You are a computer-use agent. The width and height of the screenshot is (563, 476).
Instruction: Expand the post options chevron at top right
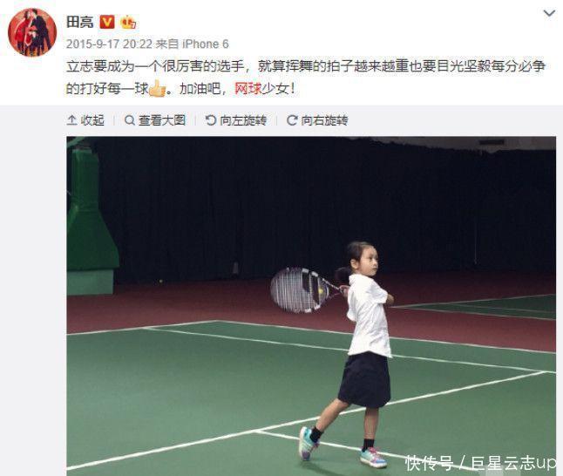pyautogui.click(x=549, y=14)
